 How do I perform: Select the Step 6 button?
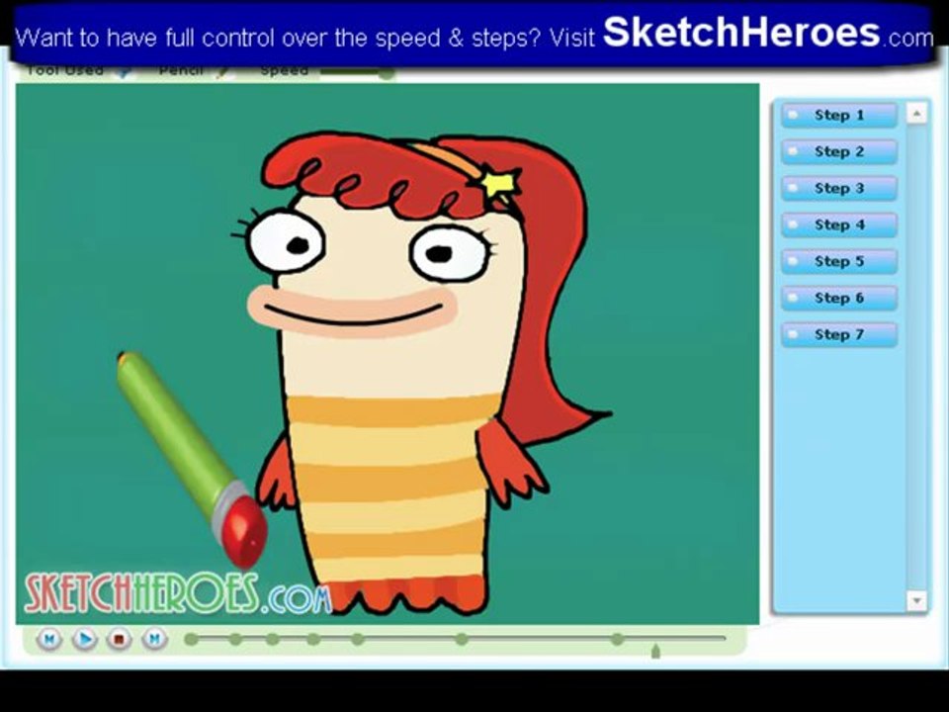tap(839, 298)
